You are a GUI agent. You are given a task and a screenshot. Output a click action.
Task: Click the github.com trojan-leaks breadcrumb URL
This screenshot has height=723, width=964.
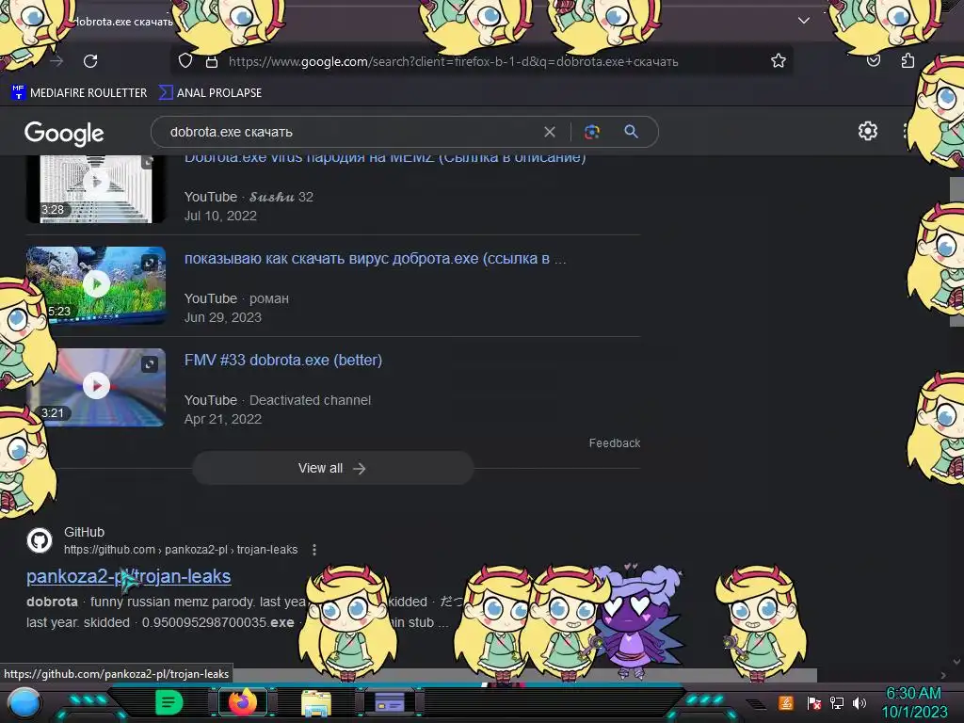(x=181, y=550)
